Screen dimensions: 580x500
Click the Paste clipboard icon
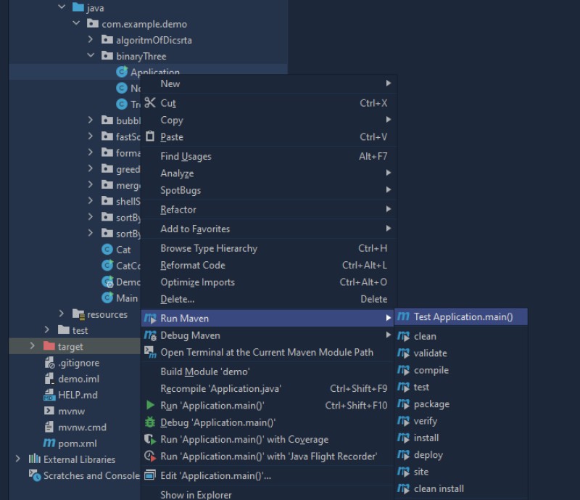[x=150, y=136]
